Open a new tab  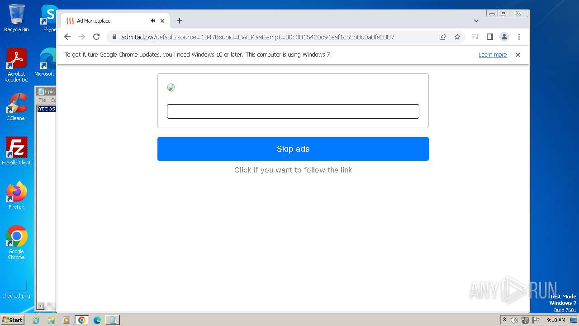click(x=180, y=21)
